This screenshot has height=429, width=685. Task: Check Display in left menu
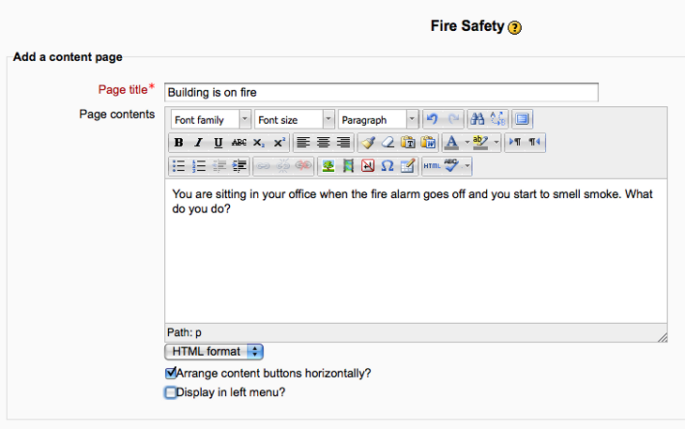coord(171,392)
